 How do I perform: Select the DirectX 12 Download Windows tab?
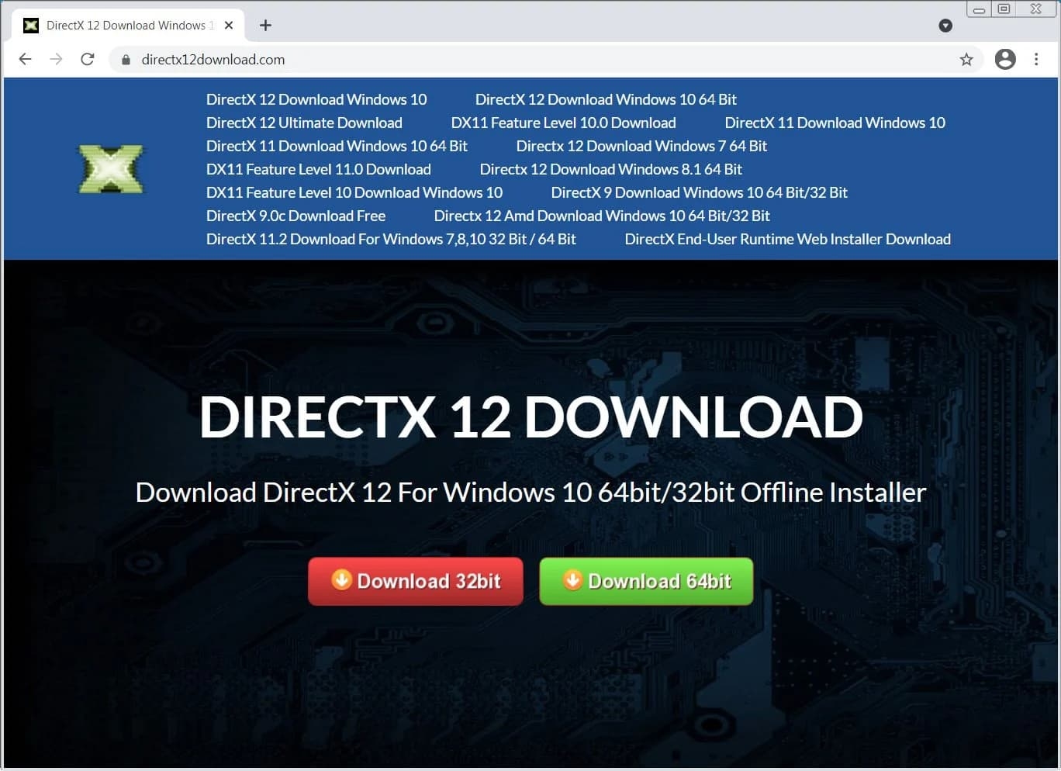coord(128,26)
